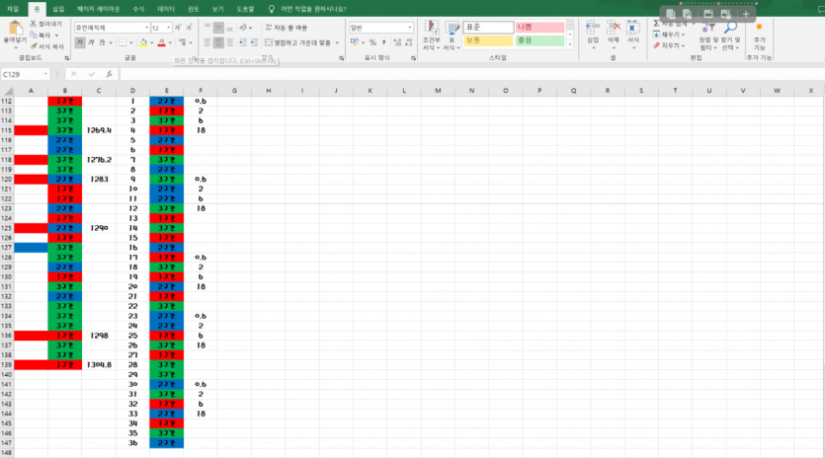Screen dimensions: 825x458
Task: Apply comma style number format
Action: pos(383,42)
